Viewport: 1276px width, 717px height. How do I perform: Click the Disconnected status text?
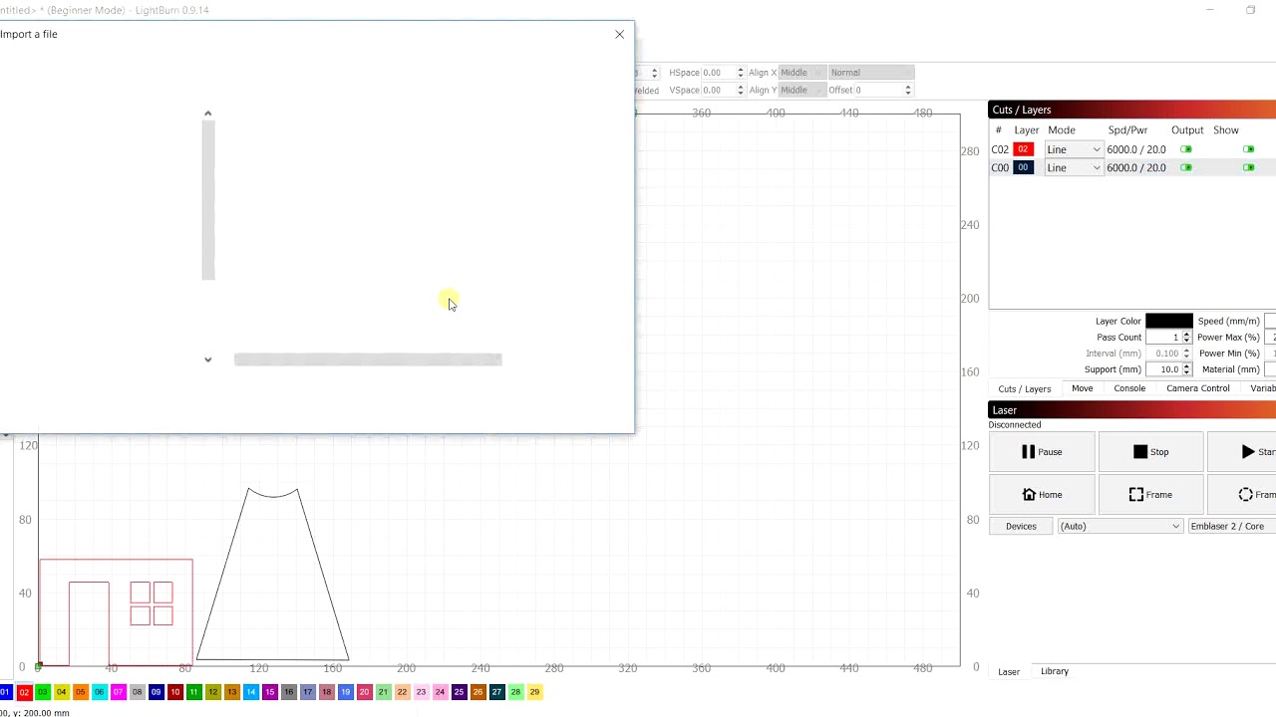[x=1015, y=425]
